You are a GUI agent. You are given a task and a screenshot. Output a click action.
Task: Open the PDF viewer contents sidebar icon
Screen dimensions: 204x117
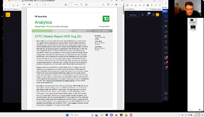pos(24,5)
